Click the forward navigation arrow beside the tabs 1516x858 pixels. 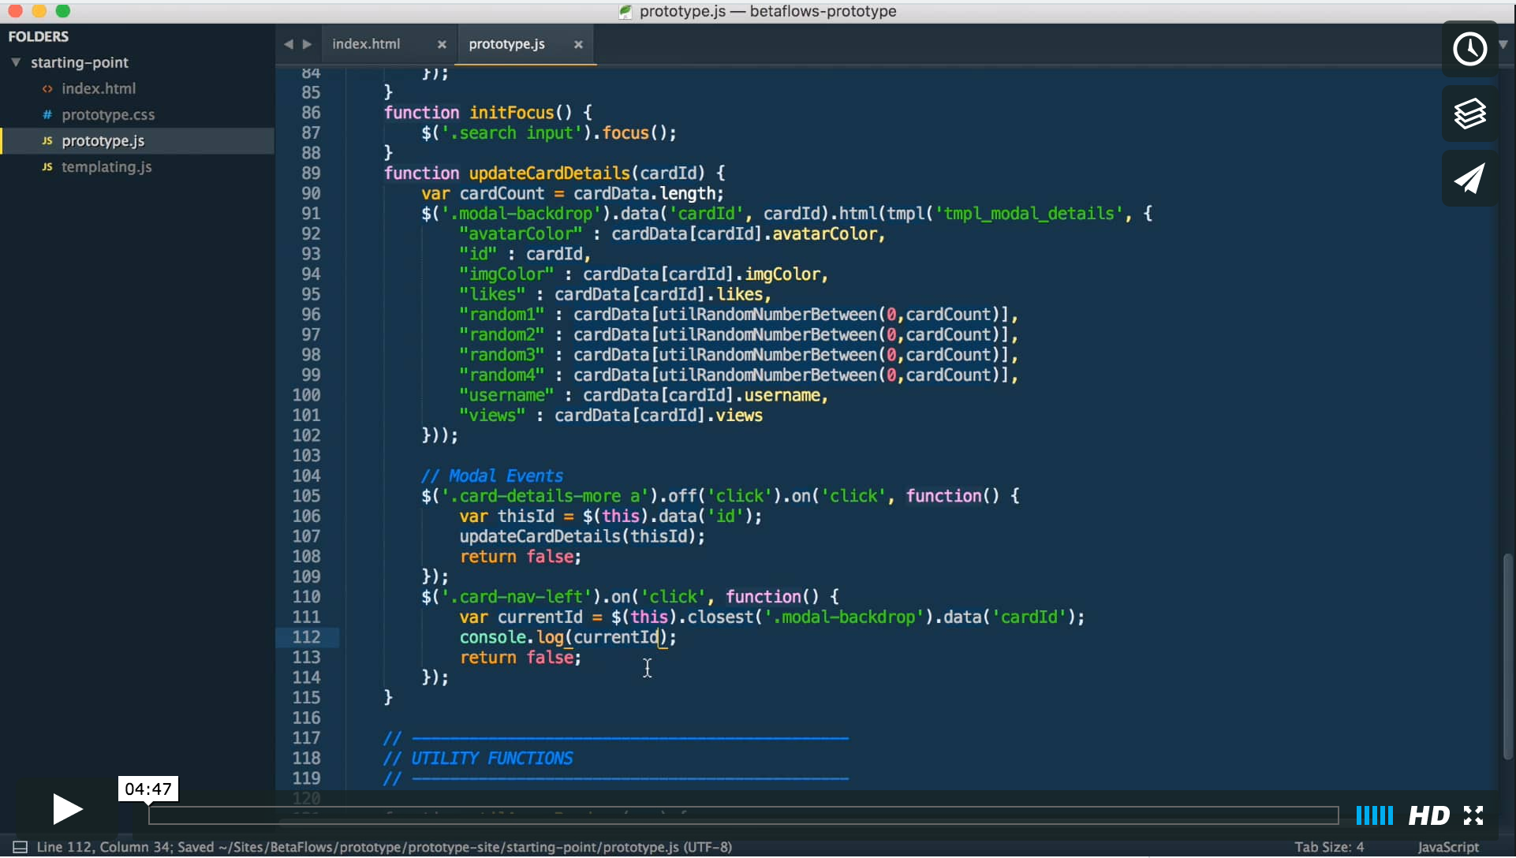click(308, 44)
